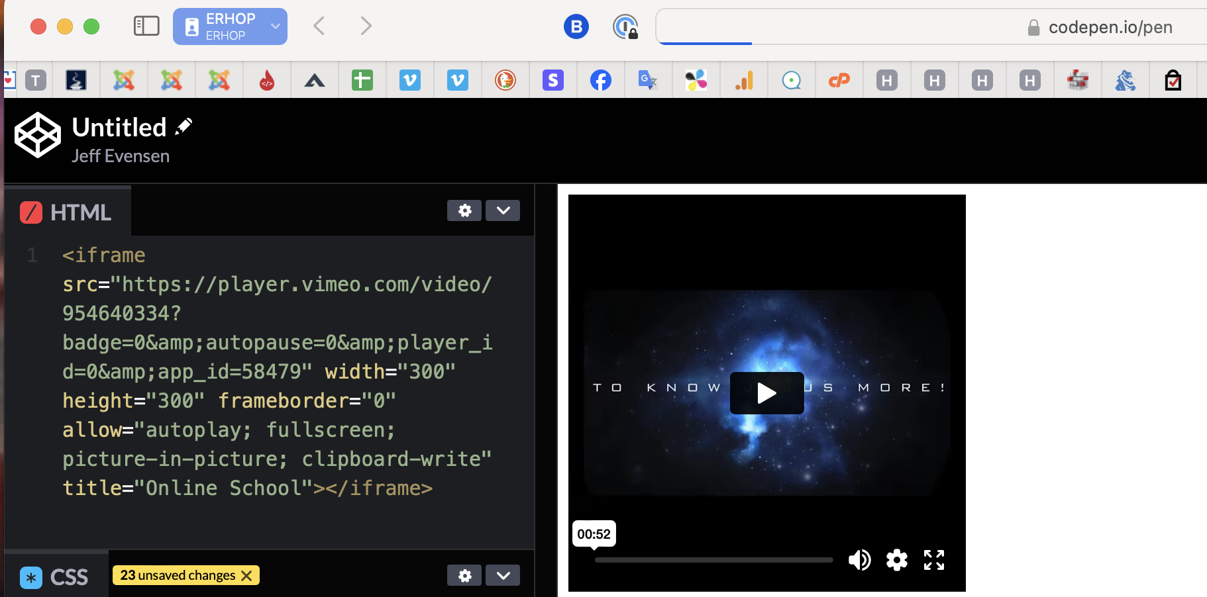Go back to the previous page

(x=319, y=26)
